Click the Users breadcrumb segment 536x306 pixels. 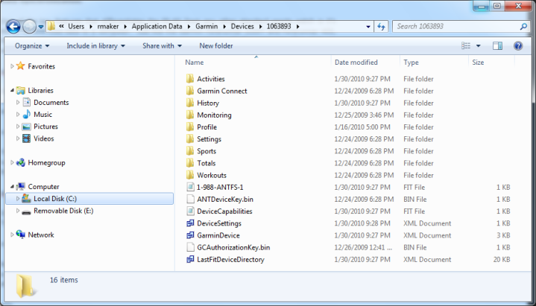click(x=76, y=26)
